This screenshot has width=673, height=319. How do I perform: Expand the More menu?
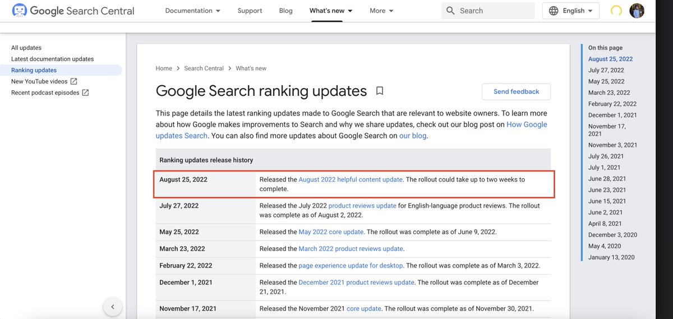coord(381,11)
